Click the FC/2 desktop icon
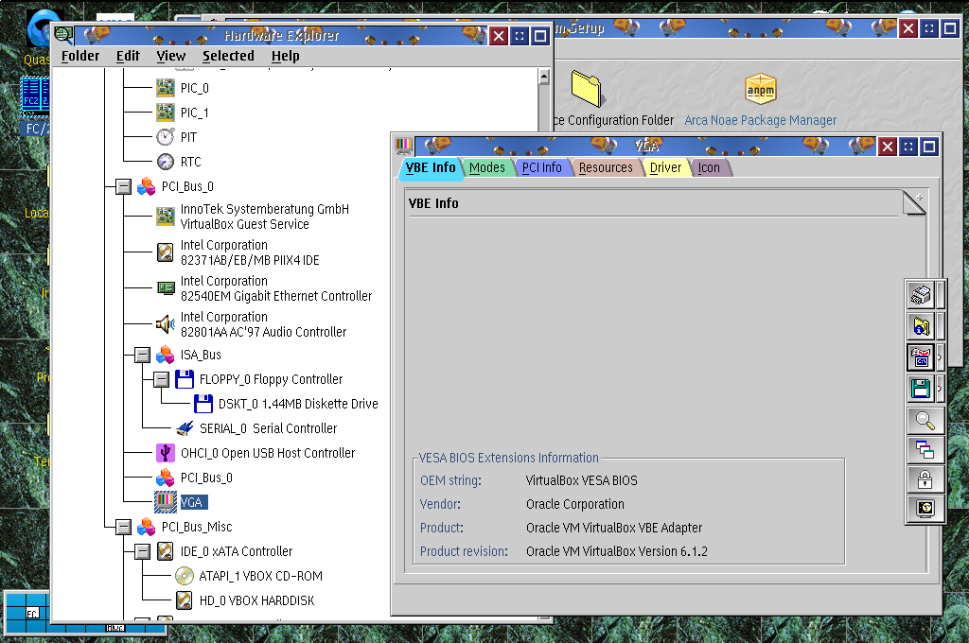Screen dimensions: 969x643 click(x=35, y=96)
